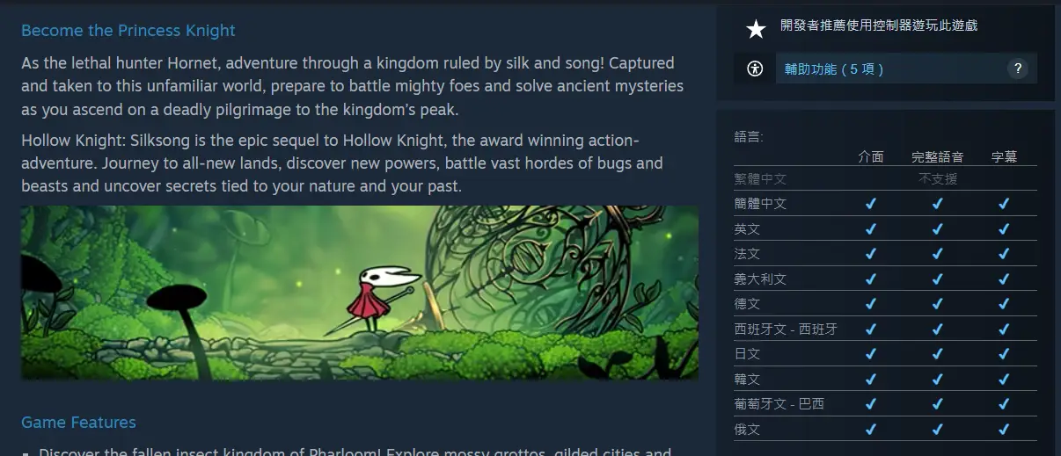The height and width of the screenshot is (456, 1061).
Task: Click the Game Features heading
Action: click(78, 423)
